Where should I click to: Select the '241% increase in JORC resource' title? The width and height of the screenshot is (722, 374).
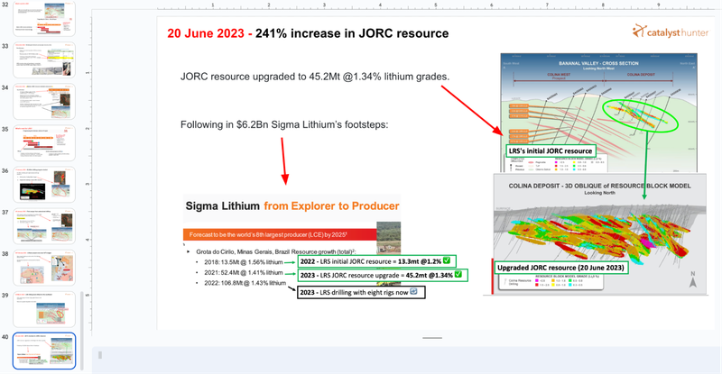(308, 33)
